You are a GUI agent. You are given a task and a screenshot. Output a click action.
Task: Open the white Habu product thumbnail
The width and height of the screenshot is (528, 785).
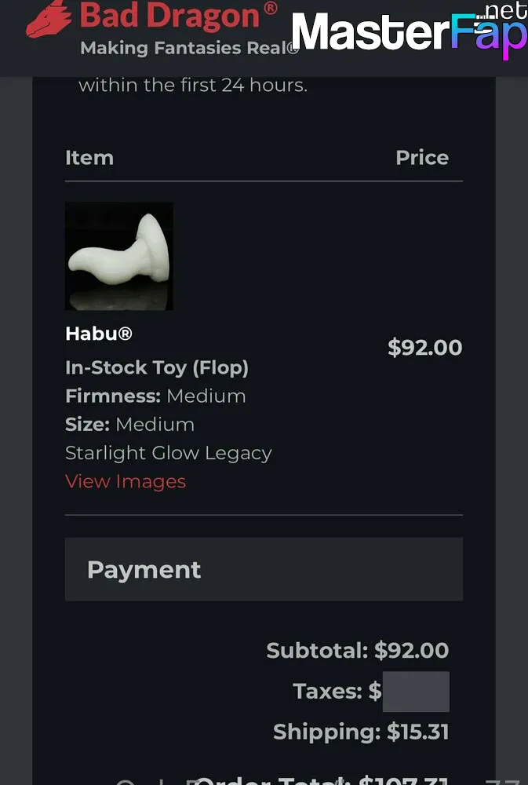[x=119, y=256]
